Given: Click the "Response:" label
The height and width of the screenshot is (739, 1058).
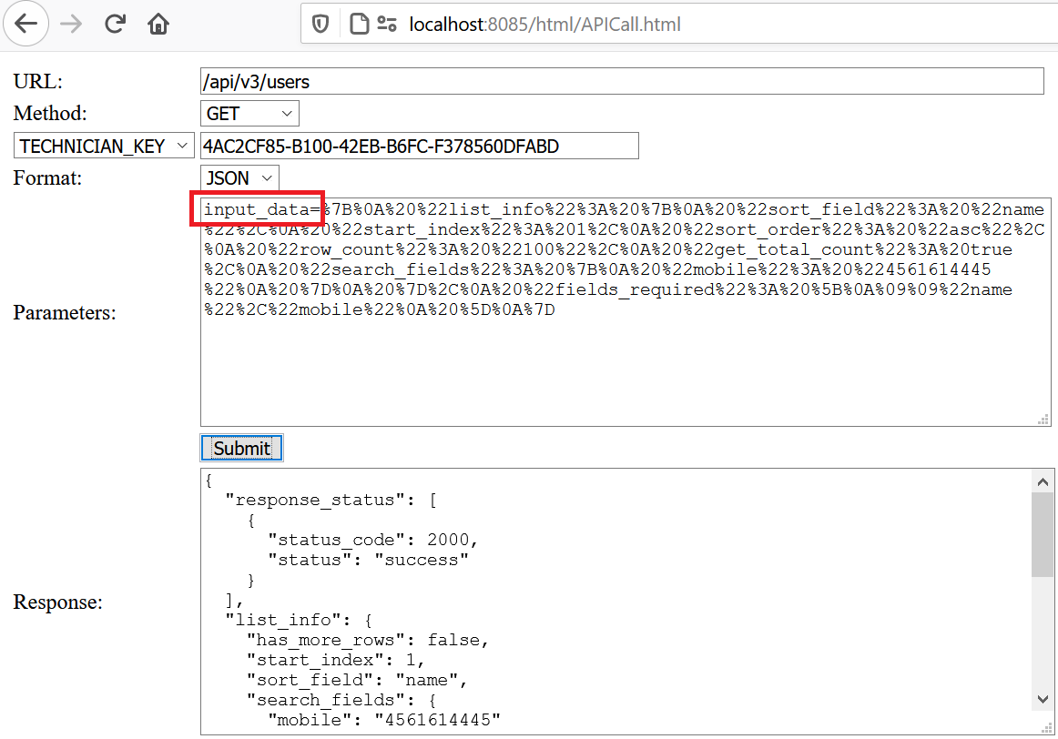Looking at the screenshot, I should (x=57, y=602).
